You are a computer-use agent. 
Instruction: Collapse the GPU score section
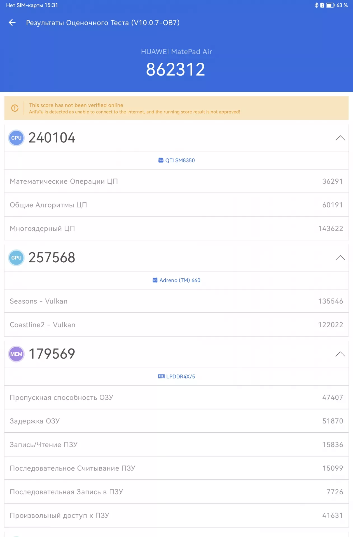tap(340, 258)
